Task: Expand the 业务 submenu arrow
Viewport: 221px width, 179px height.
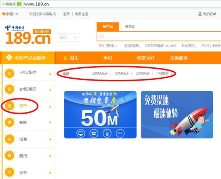Action: [x=50, y=173]
